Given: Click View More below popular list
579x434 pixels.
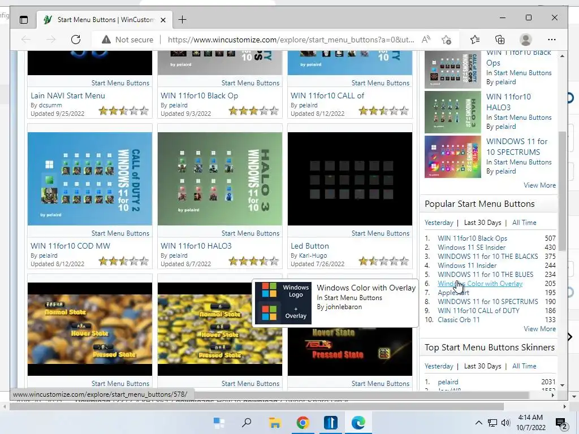Looking at the screenshot, I should point(539,329).
